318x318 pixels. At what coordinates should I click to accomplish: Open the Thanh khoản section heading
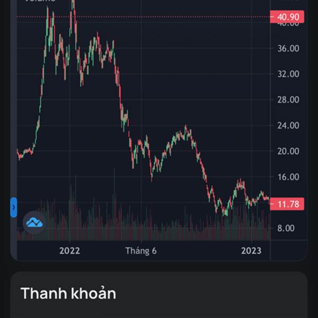tap(68, 294)
